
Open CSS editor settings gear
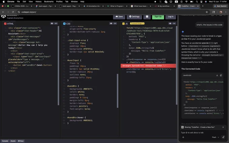[x=111, y=24]
